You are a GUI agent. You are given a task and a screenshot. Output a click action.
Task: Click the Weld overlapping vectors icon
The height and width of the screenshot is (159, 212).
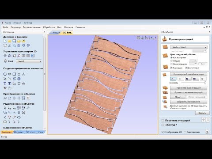pos(5,113)
